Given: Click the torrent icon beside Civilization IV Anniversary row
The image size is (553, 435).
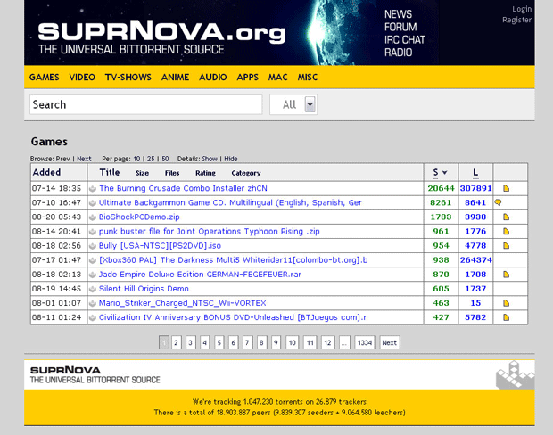Looking at the screenshot, I should tap(93, 317).
